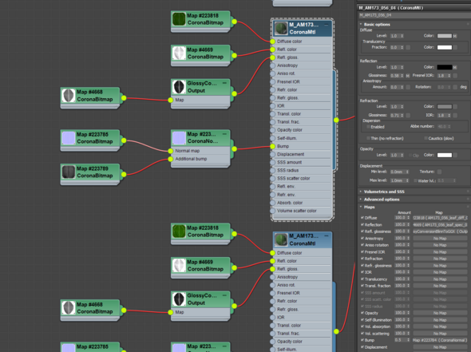This screenshot has height=352, width=471.
Task: Open the Refl. glossiness map slot button
Action: (440, 231)
